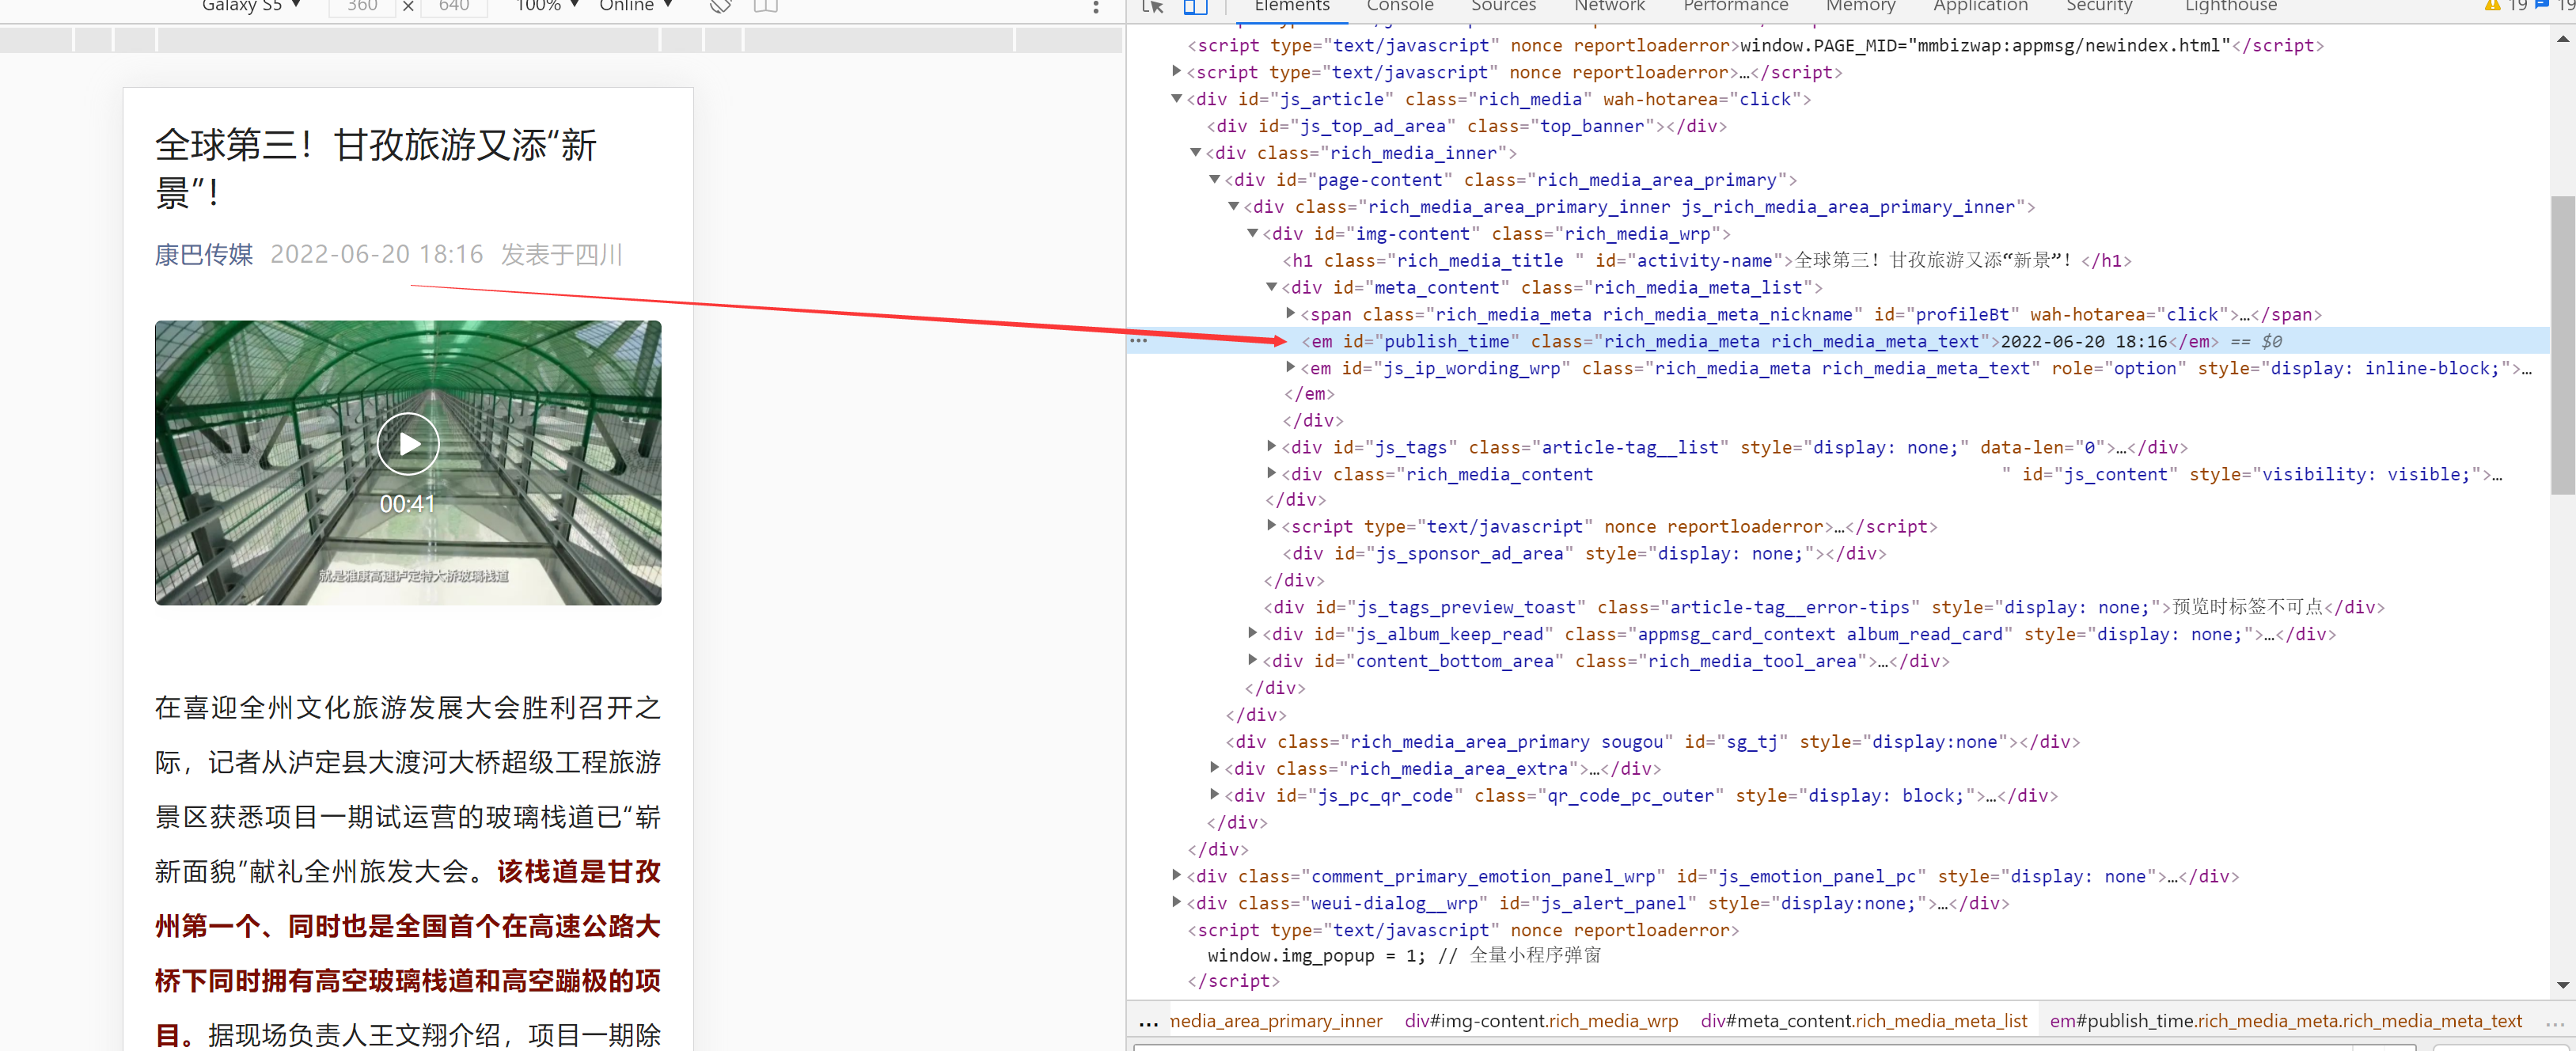Click the show device frame icon

(x=765, y=6)
